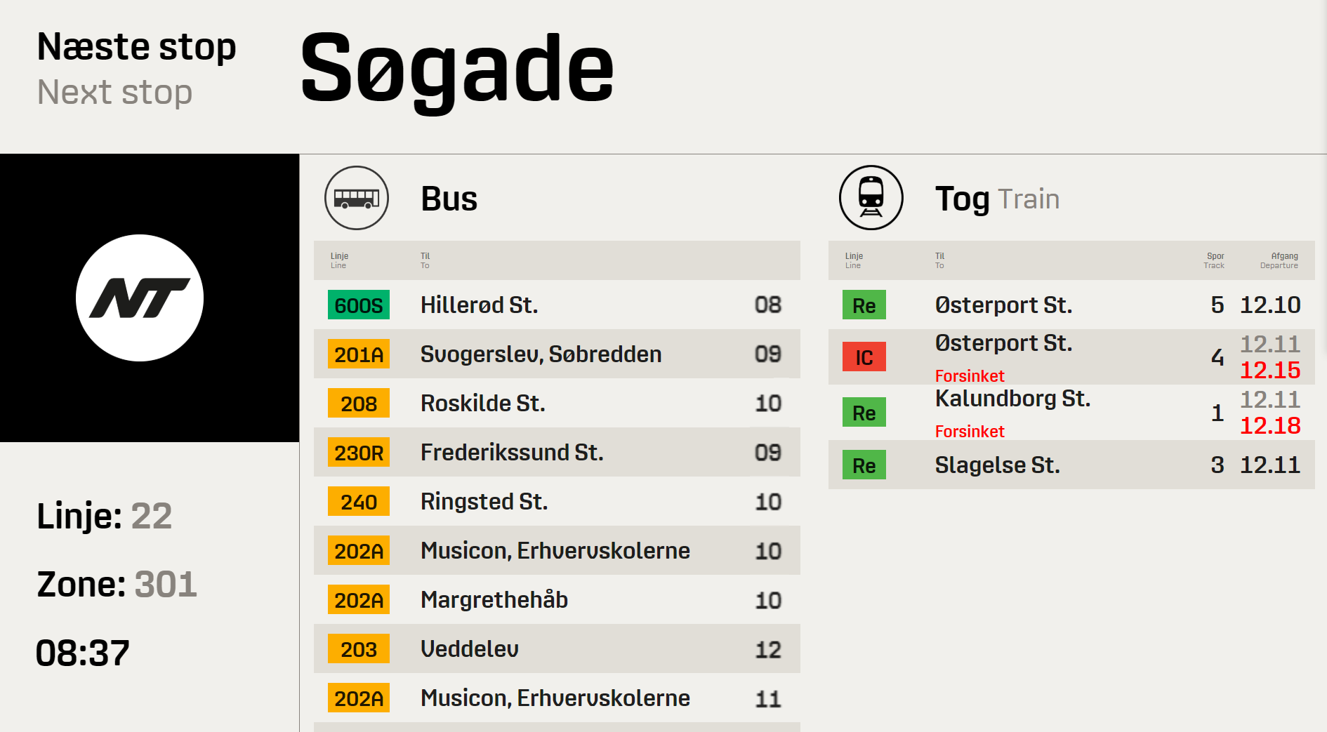Image resolution: width=1327 pixels, height=732 pixels.
Task: Select the 230R line badge
Action: click(x=359, y=452)
